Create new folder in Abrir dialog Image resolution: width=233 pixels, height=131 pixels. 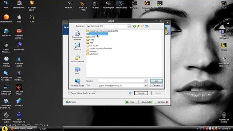click(x=142, y=26)
